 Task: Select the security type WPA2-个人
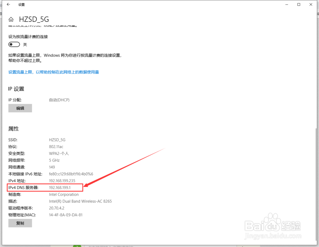[x=59, y=153]
